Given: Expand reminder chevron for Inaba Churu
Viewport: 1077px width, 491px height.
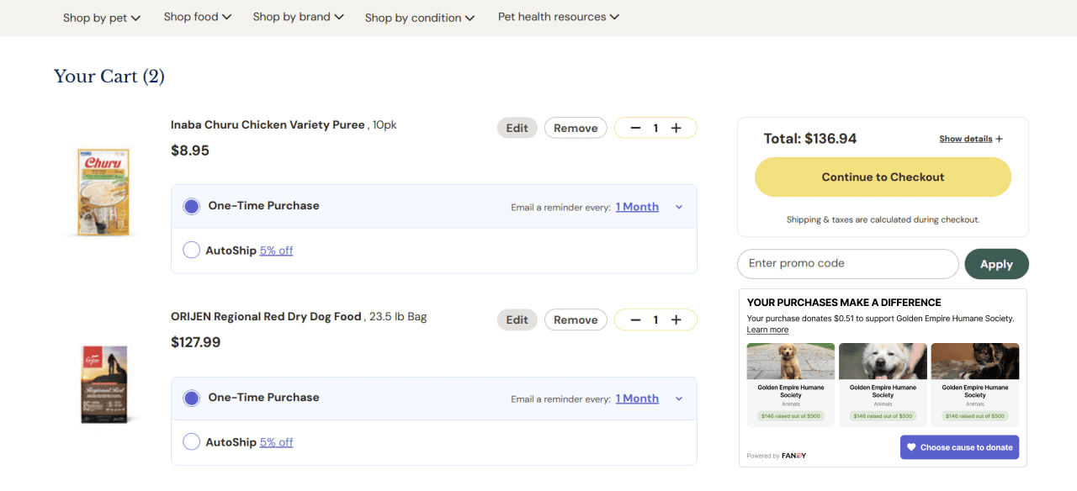Looking at the screenshot, I should 679,207.
